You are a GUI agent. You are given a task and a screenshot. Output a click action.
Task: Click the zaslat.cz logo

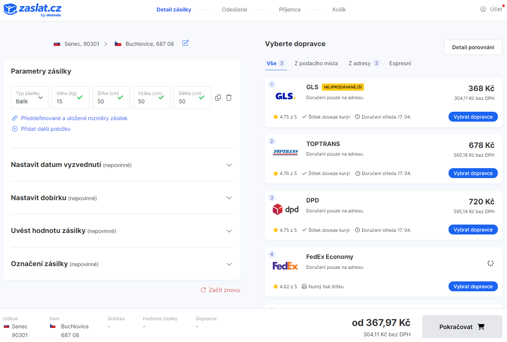click(x=32, y=10)
